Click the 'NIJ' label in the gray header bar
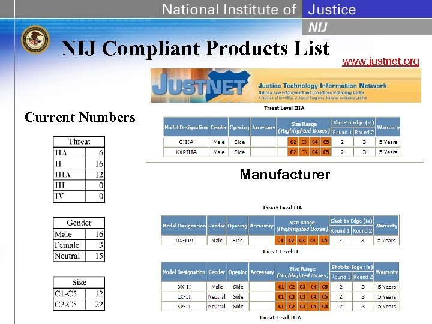432x324 pixels. coord(317,27)
